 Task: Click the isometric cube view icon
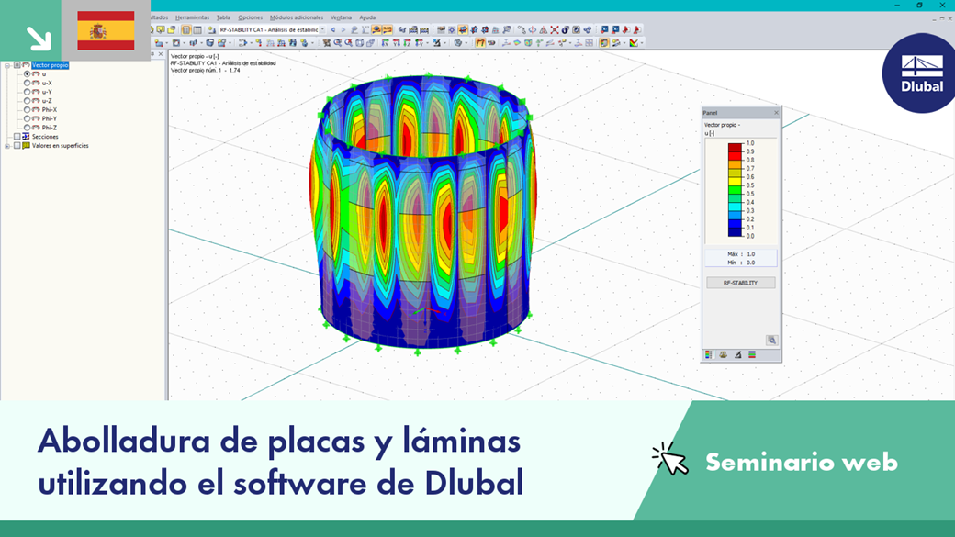359,43
